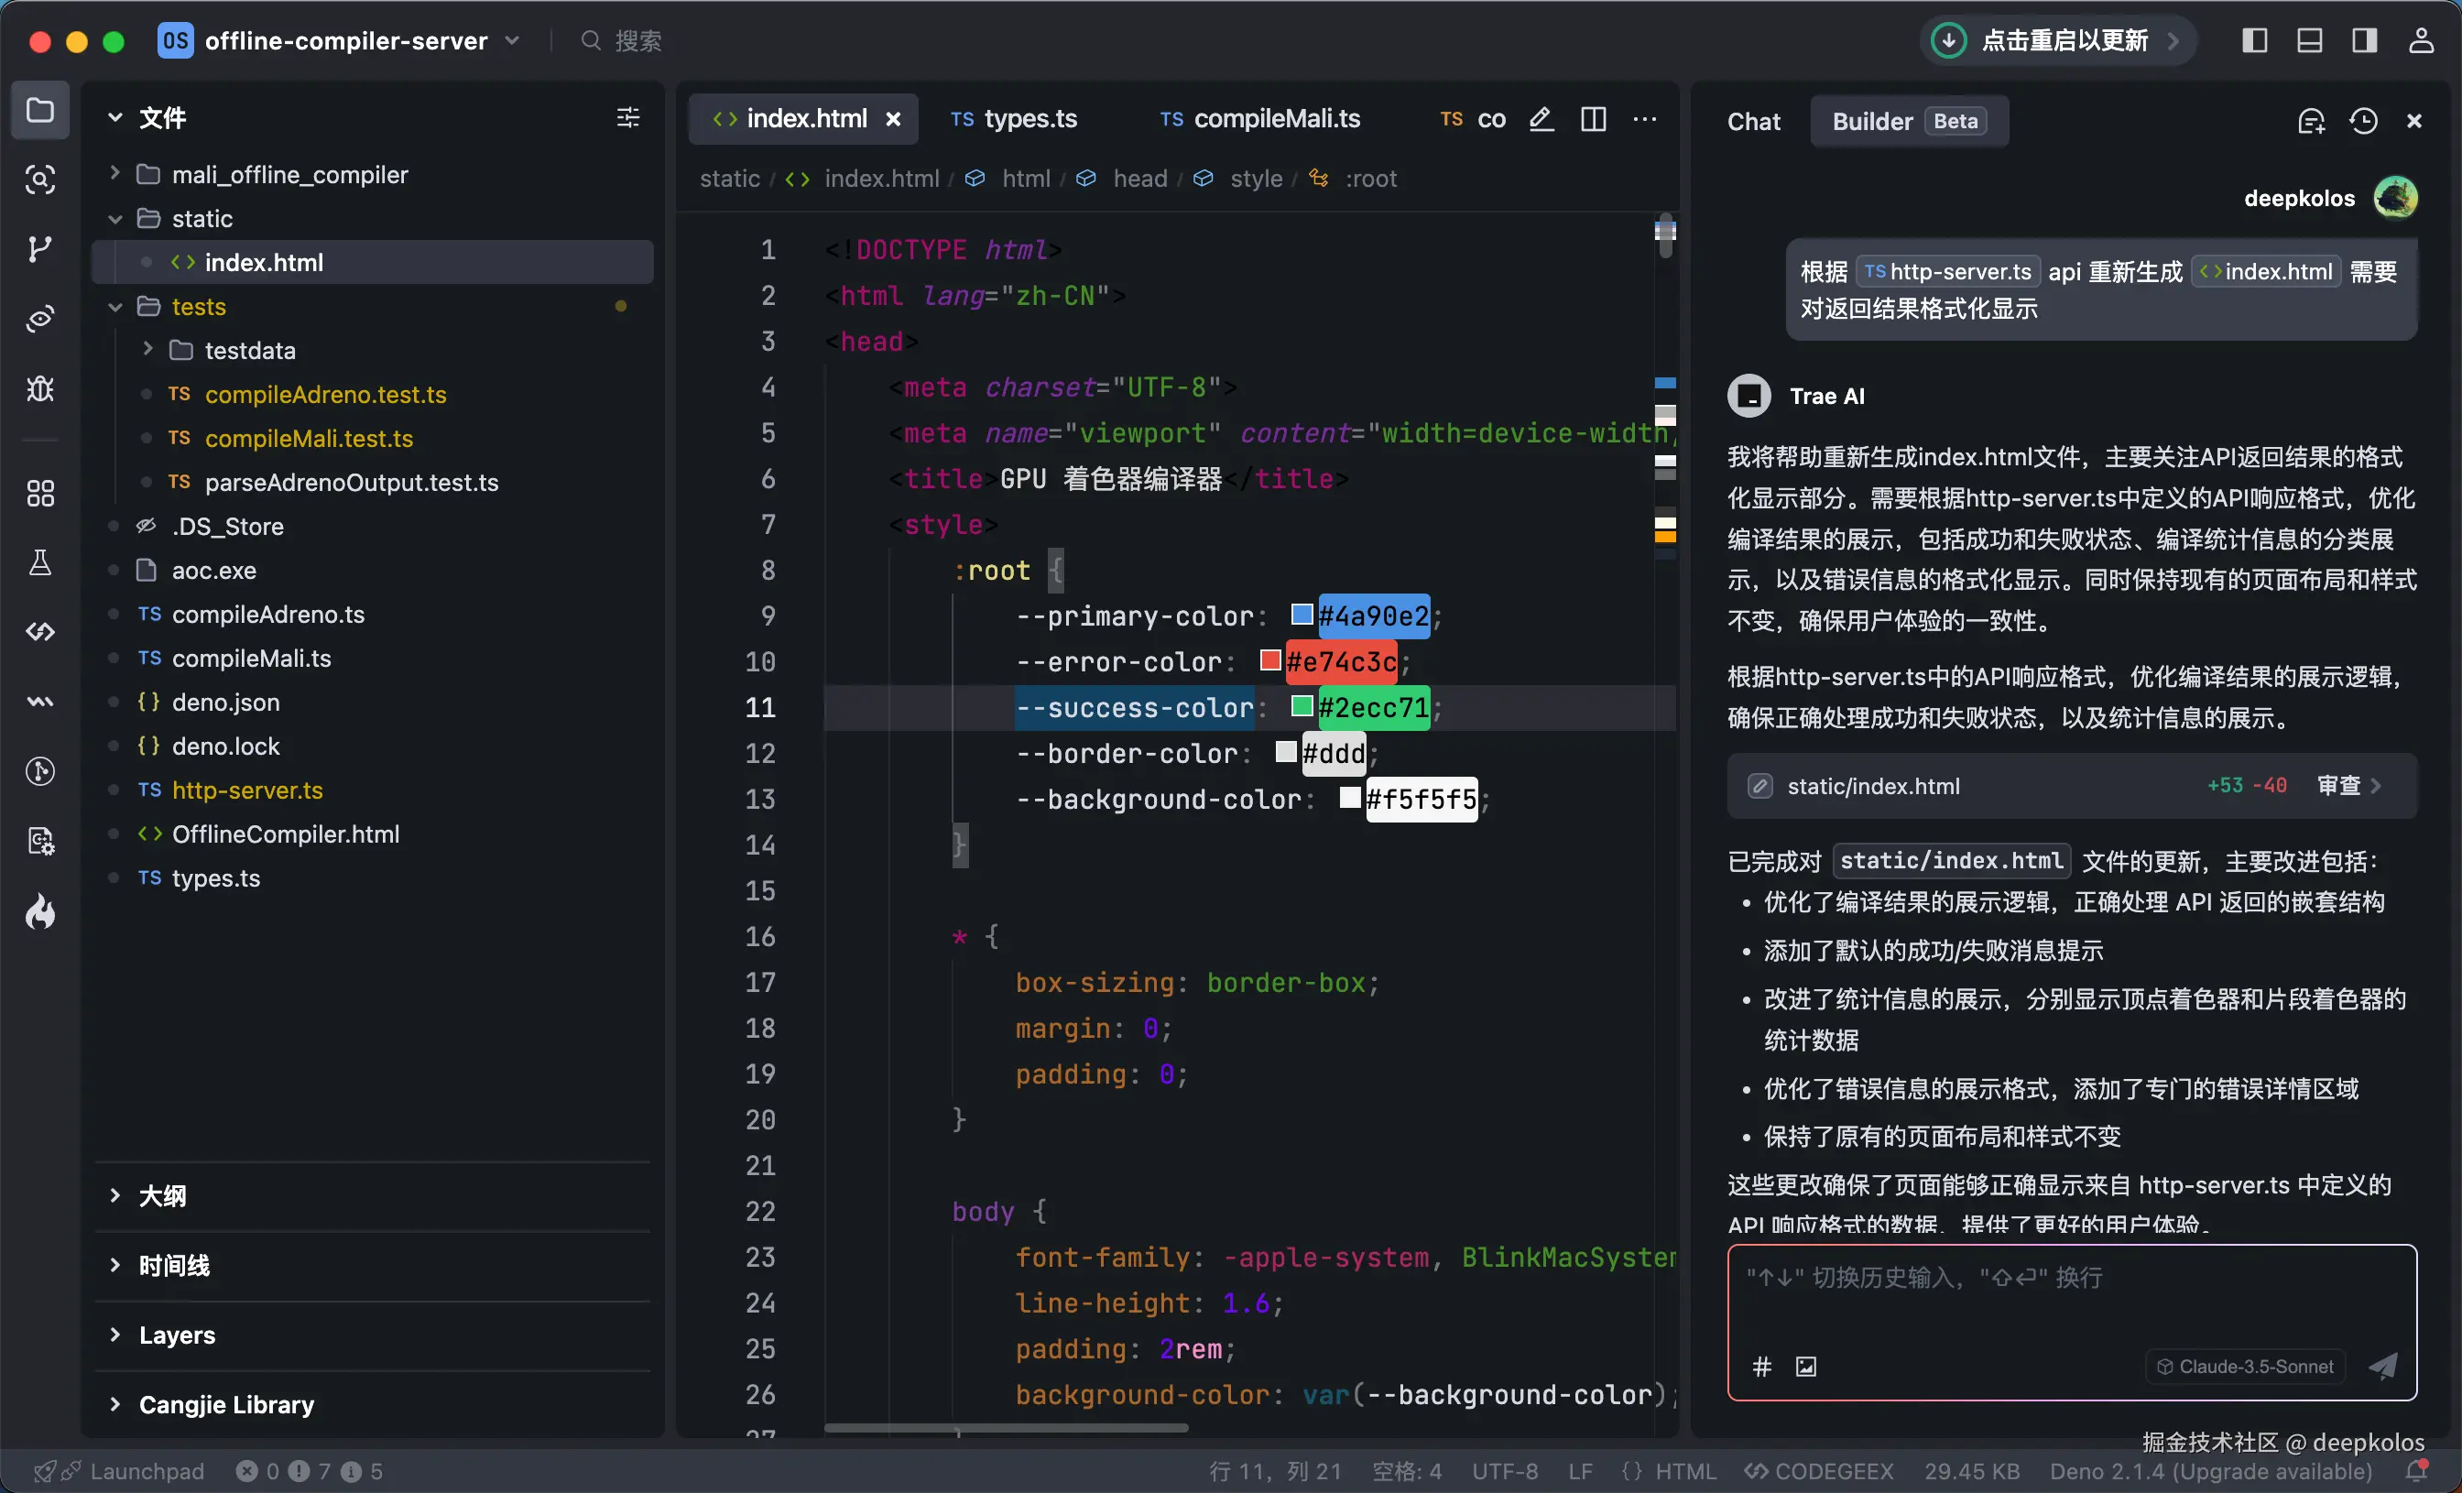Click the split editor icon
This screenshot has width=2462, height=1493.
1594,119
